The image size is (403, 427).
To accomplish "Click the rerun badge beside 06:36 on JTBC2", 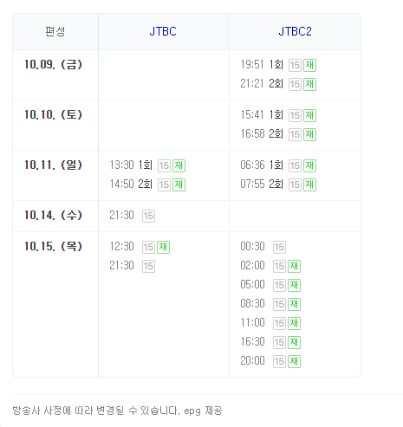I will coord(309,165).
